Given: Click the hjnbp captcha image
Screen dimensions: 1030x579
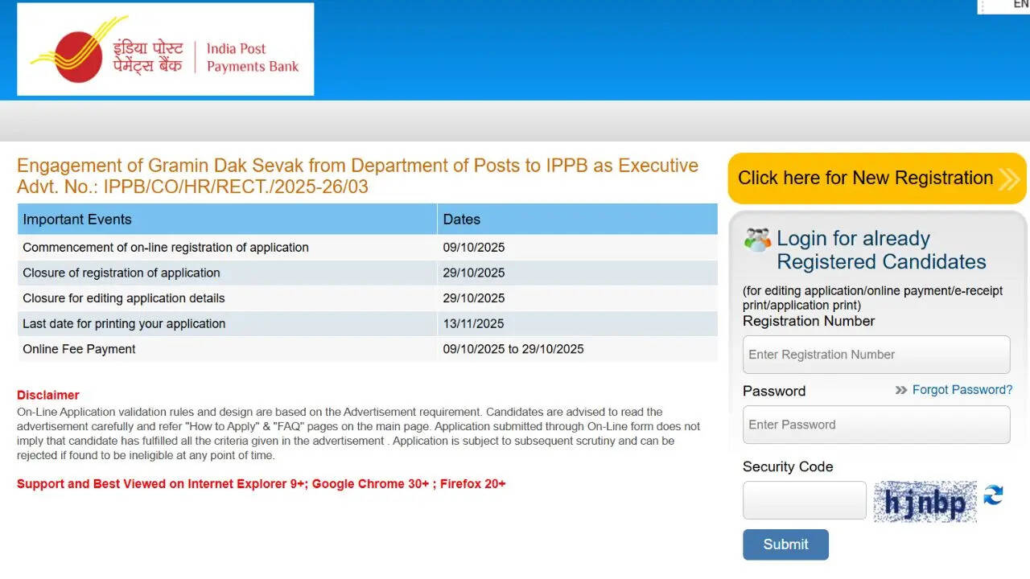Looking at the screenshot, I should (925, 502).
